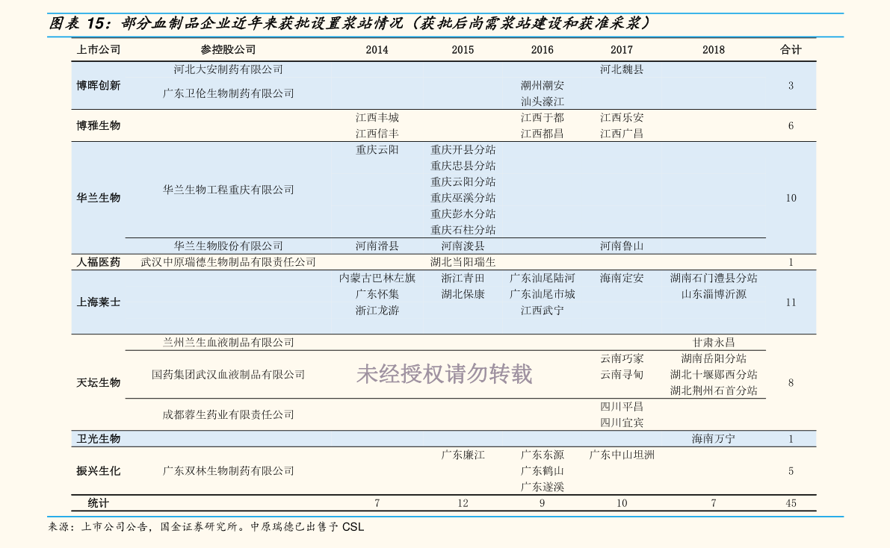
Task: Click the 华兰生物 company name
Action: pyautogui.click(x=98, y=198)
